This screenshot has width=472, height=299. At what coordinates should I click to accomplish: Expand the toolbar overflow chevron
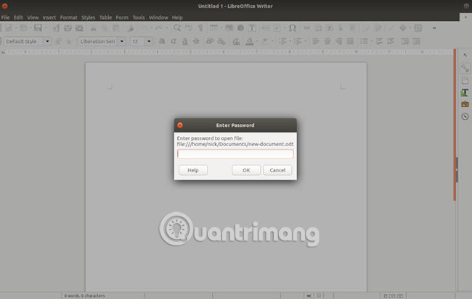click(434, 28)
